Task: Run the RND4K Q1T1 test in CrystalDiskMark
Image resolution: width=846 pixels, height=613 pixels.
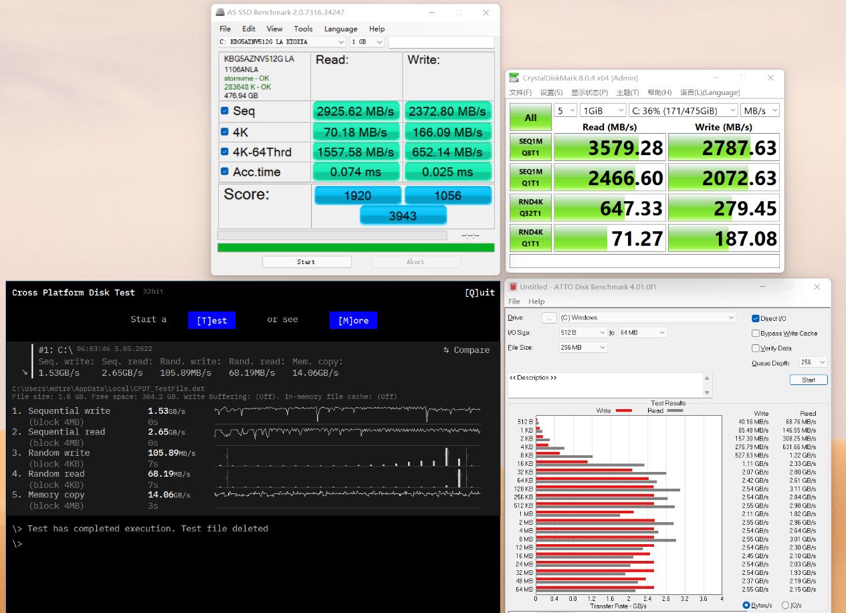Action: pyautogui.click(x=530, y=237)
